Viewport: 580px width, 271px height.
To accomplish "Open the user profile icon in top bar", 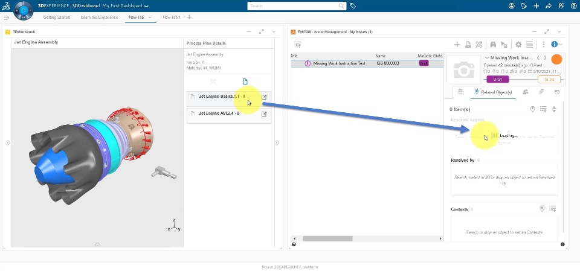I will point(512,6).
